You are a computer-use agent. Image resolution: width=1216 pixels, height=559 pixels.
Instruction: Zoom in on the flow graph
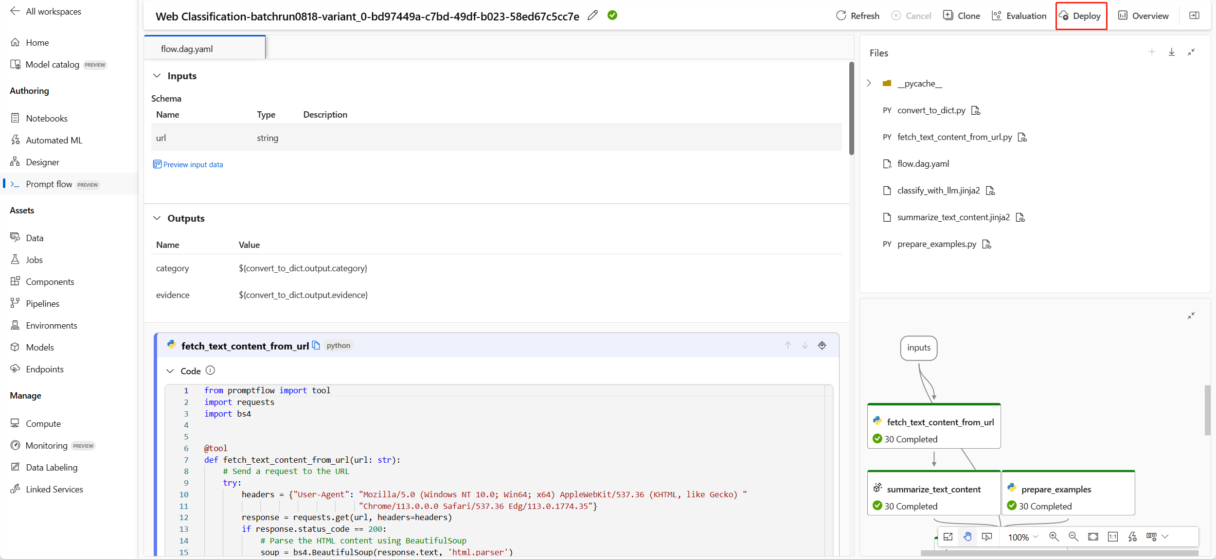tap(1054, 537)
